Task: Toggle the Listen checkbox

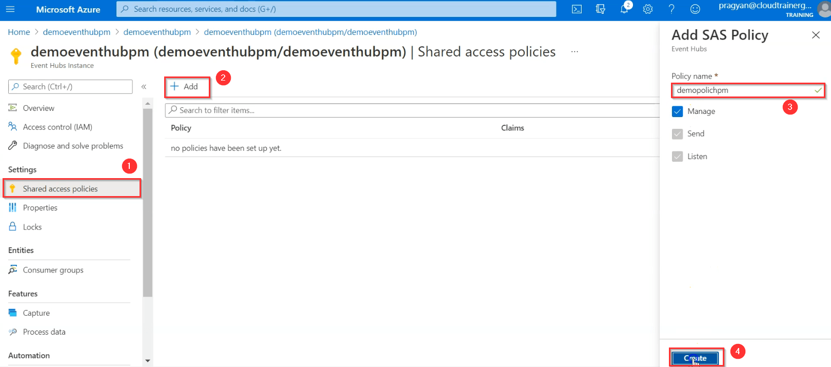Action: pyautogui.click(x=678, y=157)
